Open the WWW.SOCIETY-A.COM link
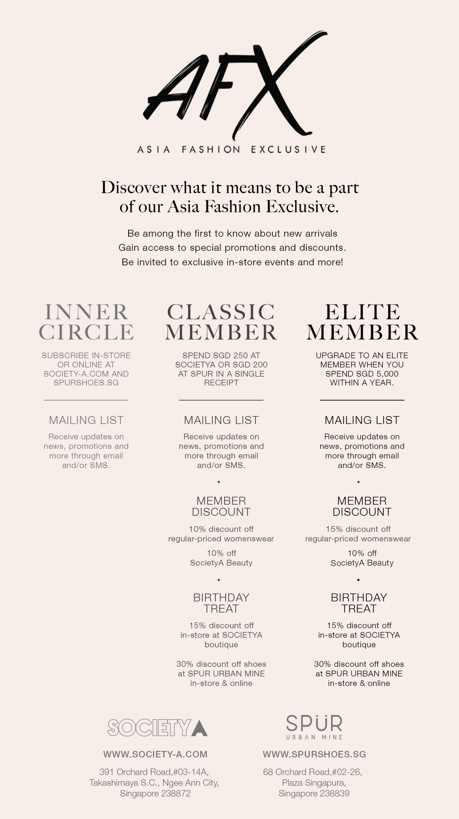The height and width of the screenshot is (819, 459). tap(155, 754)
